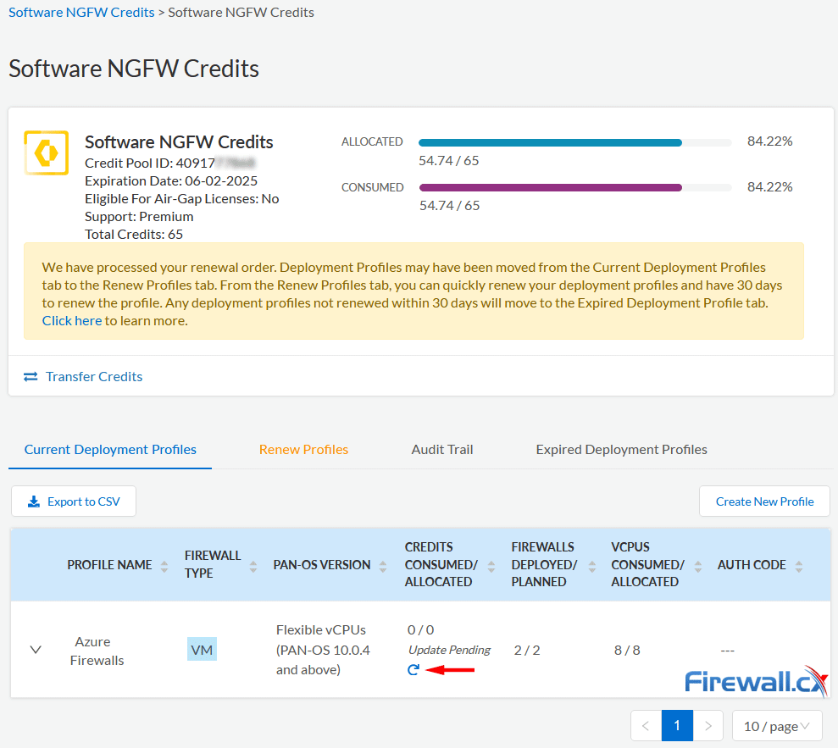838x748 pixels.
Task: Click the Azure Firewalls profile name
Action: tap(97, 651)
